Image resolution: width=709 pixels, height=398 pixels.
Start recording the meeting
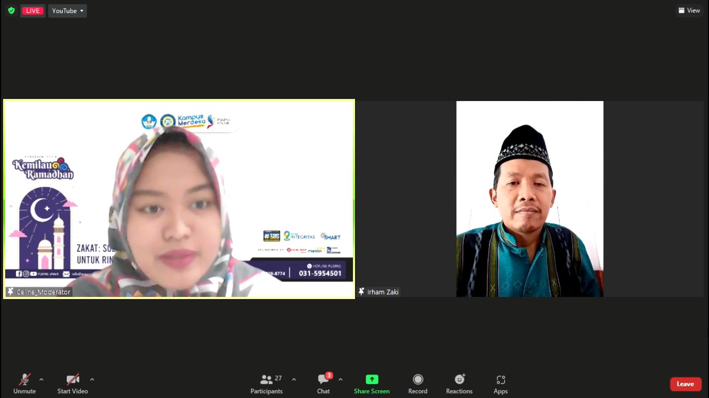tap(417, 383)
